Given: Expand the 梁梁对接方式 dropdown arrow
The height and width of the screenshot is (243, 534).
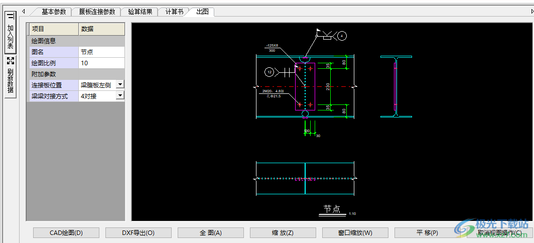Looking at the screenshot, I should pyautogui.click(x=120, y=96).
